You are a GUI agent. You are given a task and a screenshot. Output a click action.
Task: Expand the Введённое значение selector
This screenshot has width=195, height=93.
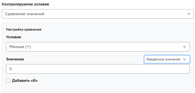click(167, 59)
